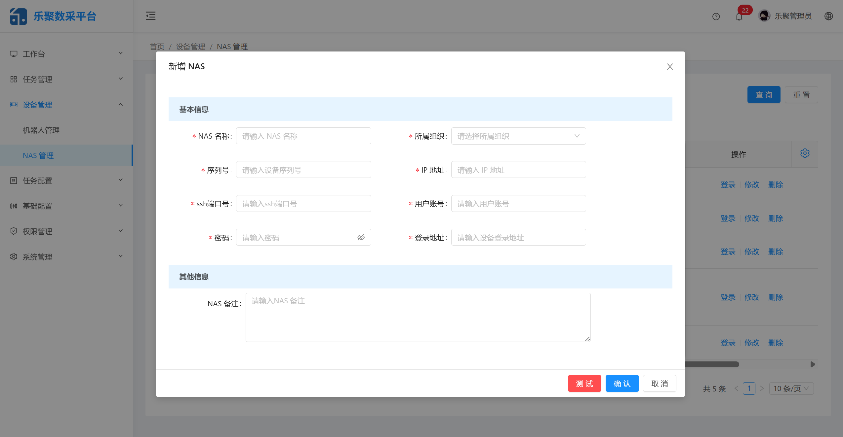Collapse the sidebar using the hamburger icon
This screenshot has height=437, width=843.
click(150, 16)
